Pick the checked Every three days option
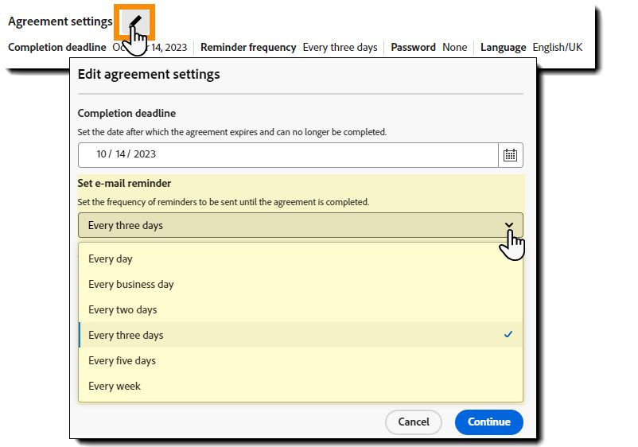 (300, 335)
